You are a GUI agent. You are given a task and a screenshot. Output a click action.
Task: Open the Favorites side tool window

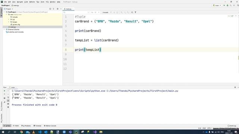[x=1, y=118]
